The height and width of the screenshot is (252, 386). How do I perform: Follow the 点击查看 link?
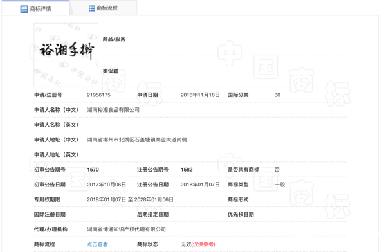click(98, 244)
